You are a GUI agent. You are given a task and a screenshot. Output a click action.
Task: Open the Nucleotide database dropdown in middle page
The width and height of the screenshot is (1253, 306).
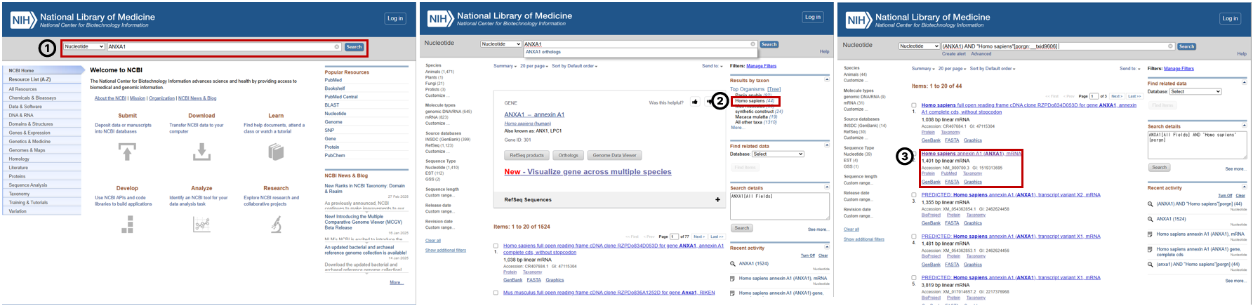pos(501,44)
